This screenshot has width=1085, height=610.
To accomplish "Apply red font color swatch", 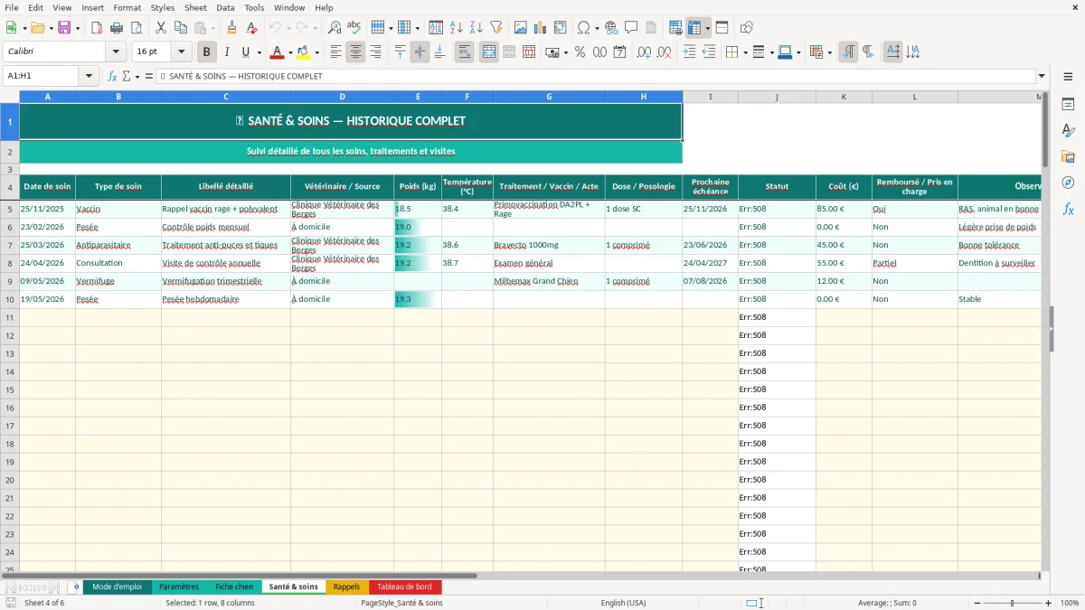I will click(278, 52).
